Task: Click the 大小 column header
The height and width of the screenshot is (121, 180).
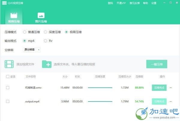Action: coord(65,77)
